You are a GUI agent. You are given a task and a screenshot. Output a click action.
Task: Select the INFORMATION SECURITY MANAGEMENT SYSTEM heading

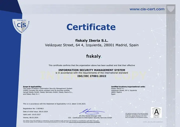point(92,70)
